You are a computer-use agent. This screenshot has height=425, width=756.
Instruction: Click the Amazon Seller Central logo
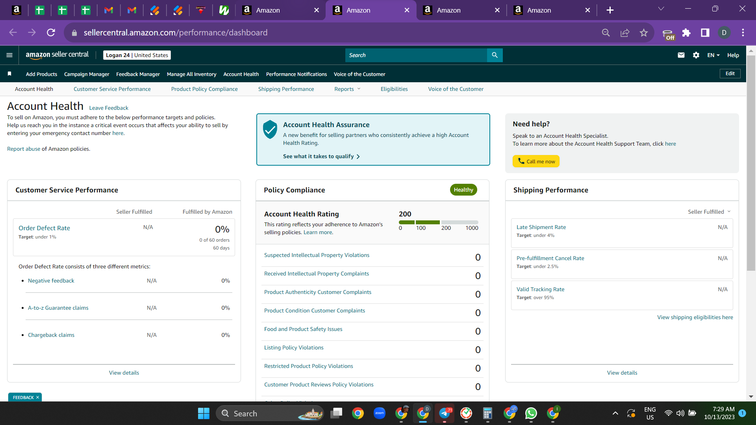(57, 55)
